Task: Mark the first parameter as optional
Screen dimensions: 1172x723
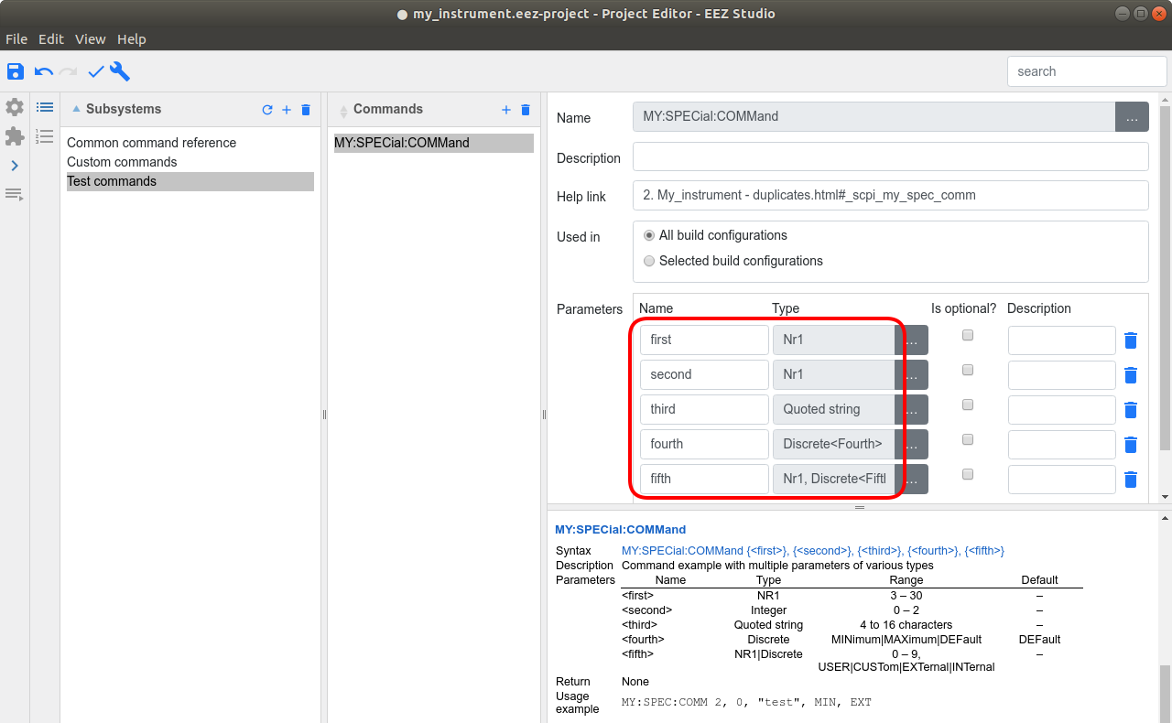Action: point(967,335)
